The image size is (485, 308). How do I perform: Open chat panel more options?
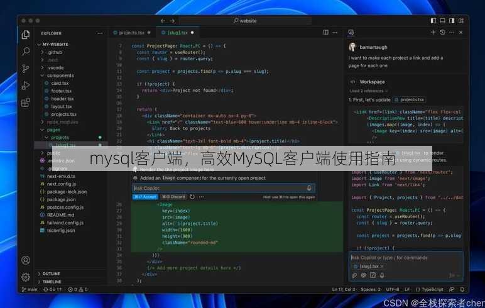[x=452, y=32]
